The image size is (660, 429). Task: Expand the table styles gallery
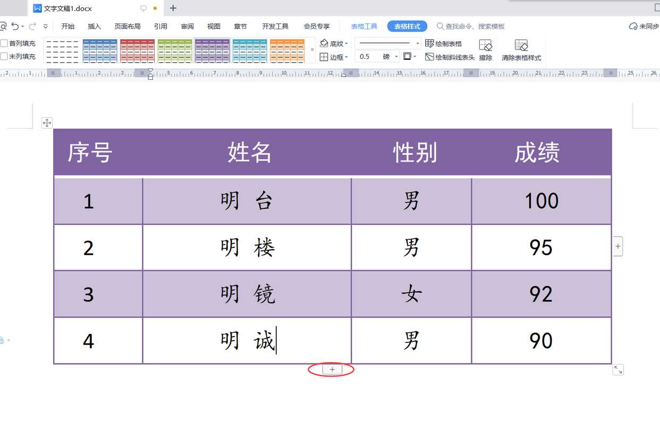tap(312, 49)
